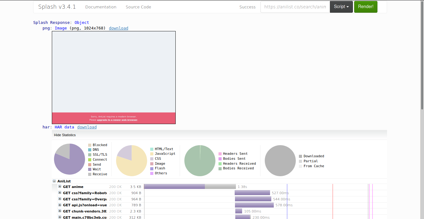
Task: Click the Headers Received legend swatch
Action: tap(220, 163)
